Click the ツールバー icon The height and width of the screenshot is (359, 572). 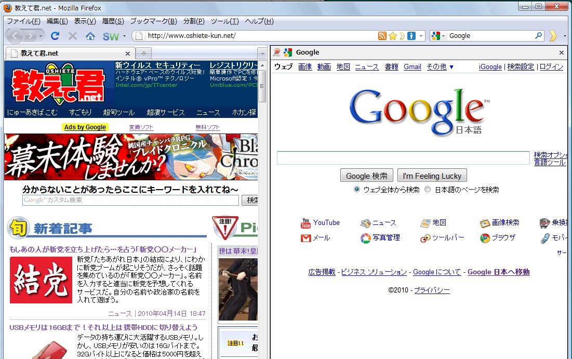(425, 238)
